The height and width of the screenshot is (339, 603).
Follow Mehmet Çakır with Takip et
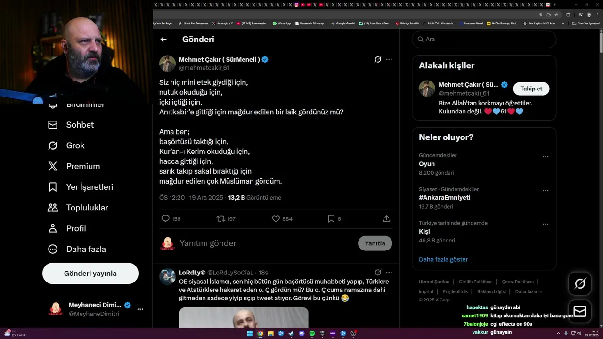click(x=531, y=89)
